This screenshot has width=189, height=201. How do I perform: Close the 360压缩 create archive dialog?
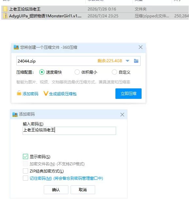(141, 47)
